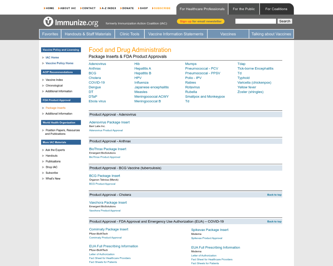Open Moderna Fact Sheet for Healthcare Providers
The width and height of the screenshot is (333, 266).
pyautogui.click(x=212, y=260)
